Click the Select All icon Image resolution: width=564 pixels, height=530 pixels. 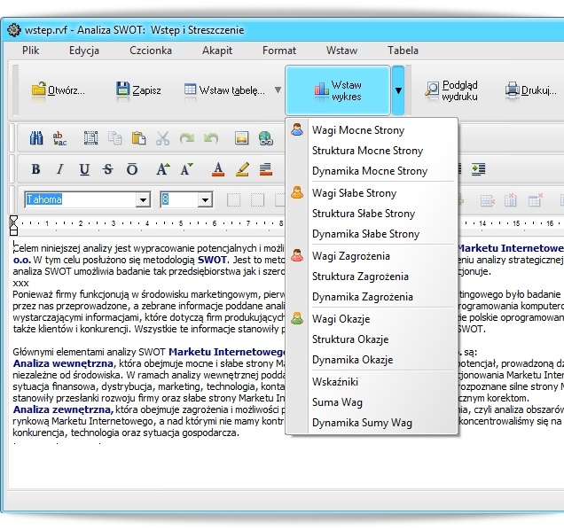tap(90, 138)
